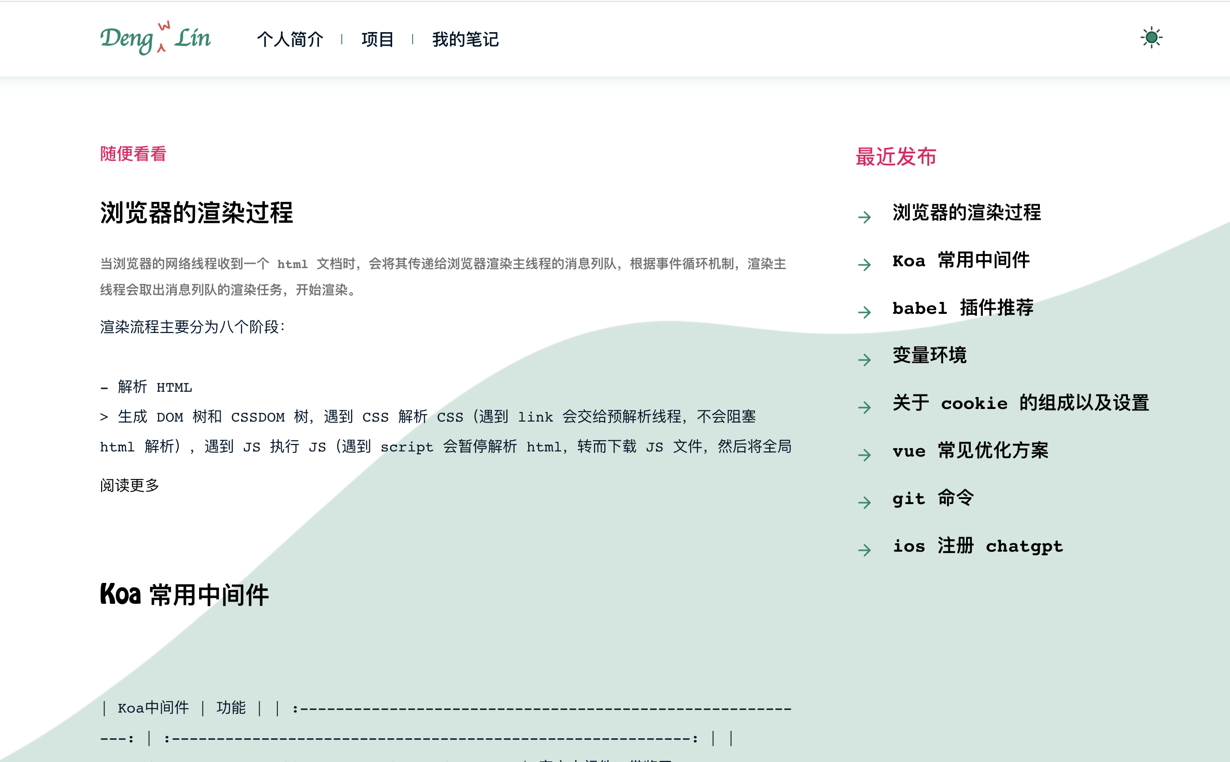The height and width of the screenshot is (762, 1230).
Task: Click the line beginning > 生成 DOM 树和 CSSDOM 树
Action: pyautogui.click(x=428, y=417)
